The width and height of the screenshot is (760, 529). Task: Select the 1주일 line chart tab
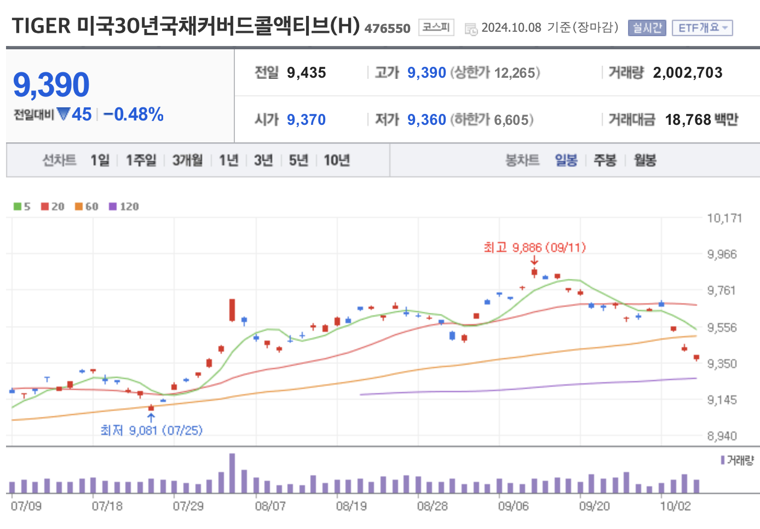click(141, 160)
